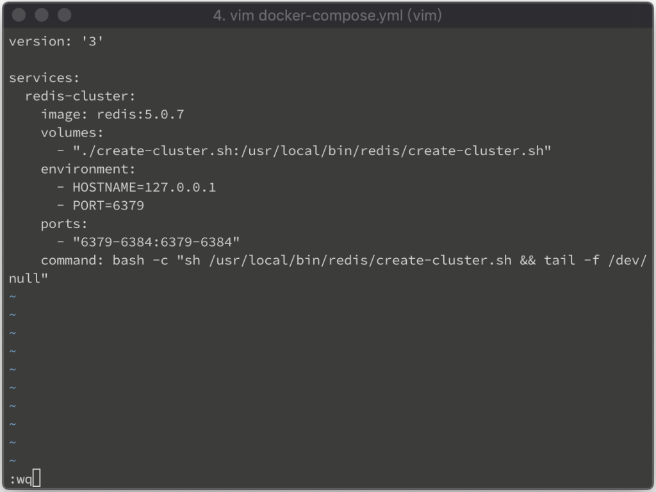Viewport: 656px width, 492px height.
Task: Place cursor on the 6379-6384 port mapping
Action: [156, 242]
